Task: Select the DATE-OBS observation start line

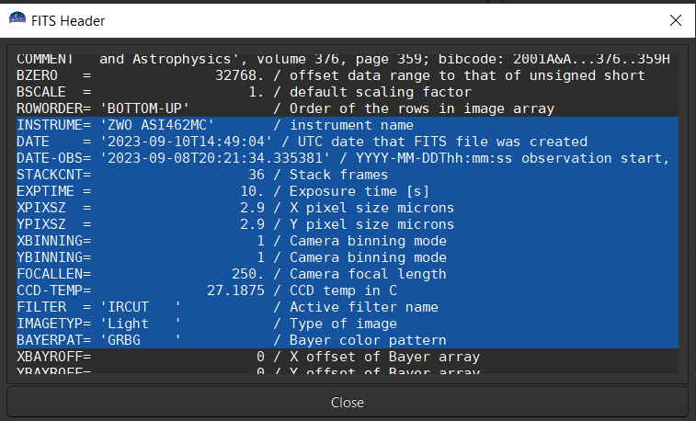Action: click(x=348, y=158)
